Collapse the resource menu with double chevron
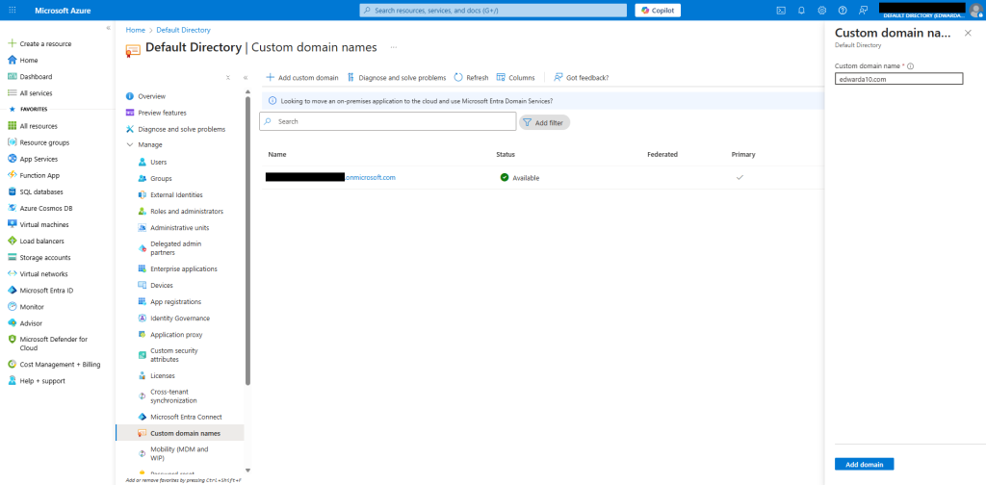 (x=246, y=77)
